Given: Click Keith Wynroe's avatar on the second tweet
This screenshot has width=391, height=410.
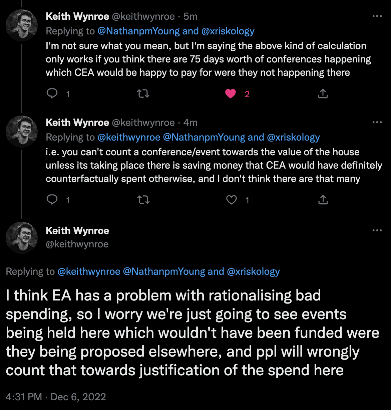Looking at the screenshot, I should coord(22,132).
